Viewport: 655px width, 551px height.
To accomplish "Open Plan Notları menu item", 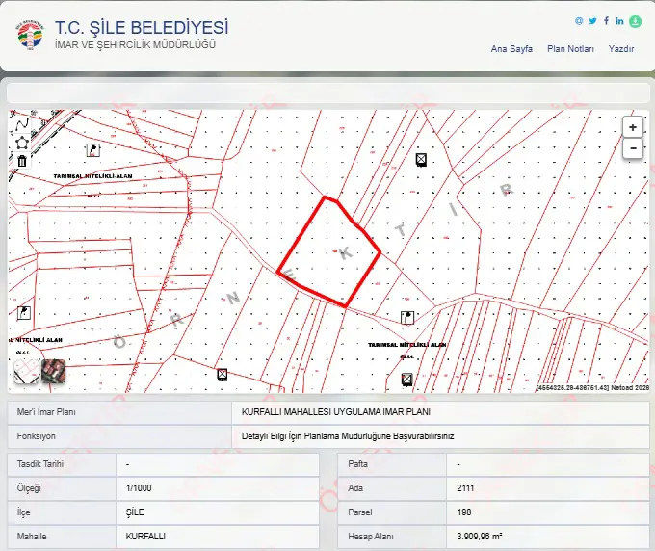I will tap(570, 49).
